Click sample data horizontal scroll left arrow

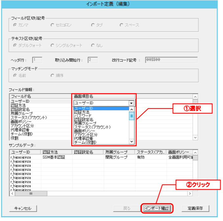12,193
